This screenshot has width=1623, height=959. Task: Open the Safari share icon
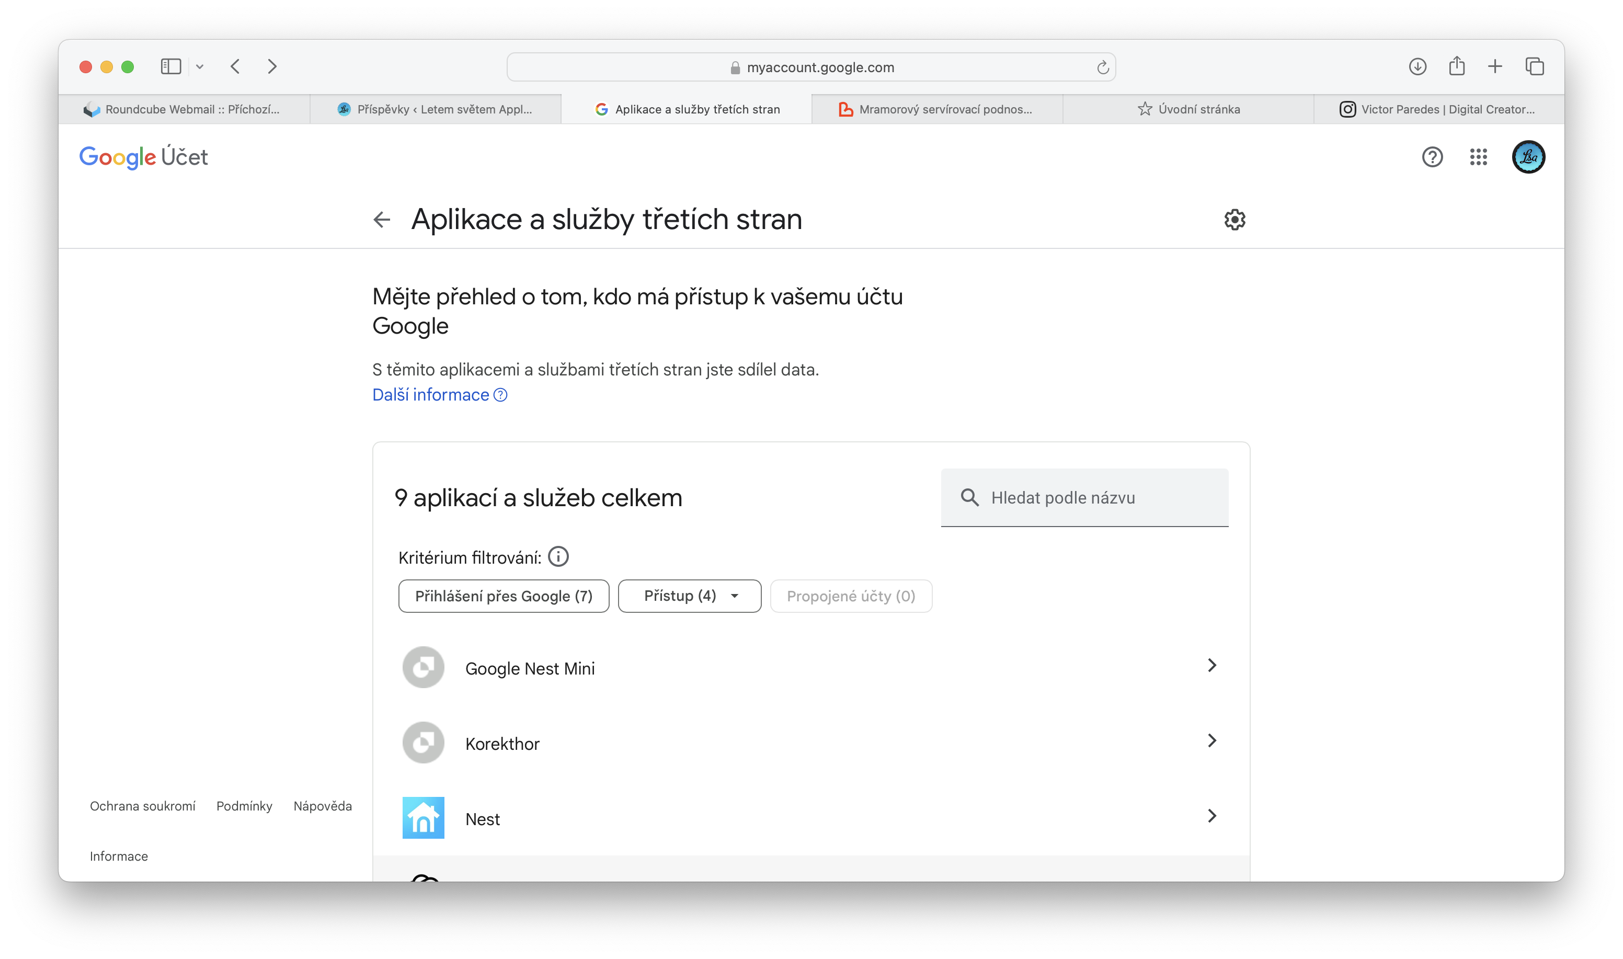1456,66
